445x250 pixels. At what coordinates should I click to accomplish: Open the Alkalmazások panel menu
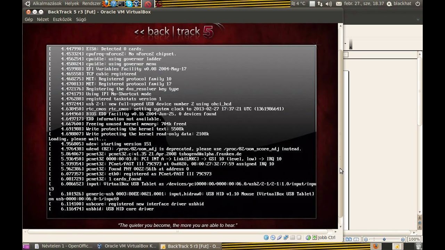click(47, 3)
